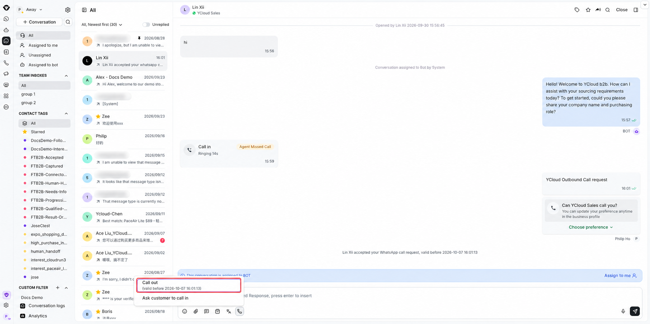Open the emoji picker in the composer
The height and width of the screenshot is (324, 650).
(185, 312)
